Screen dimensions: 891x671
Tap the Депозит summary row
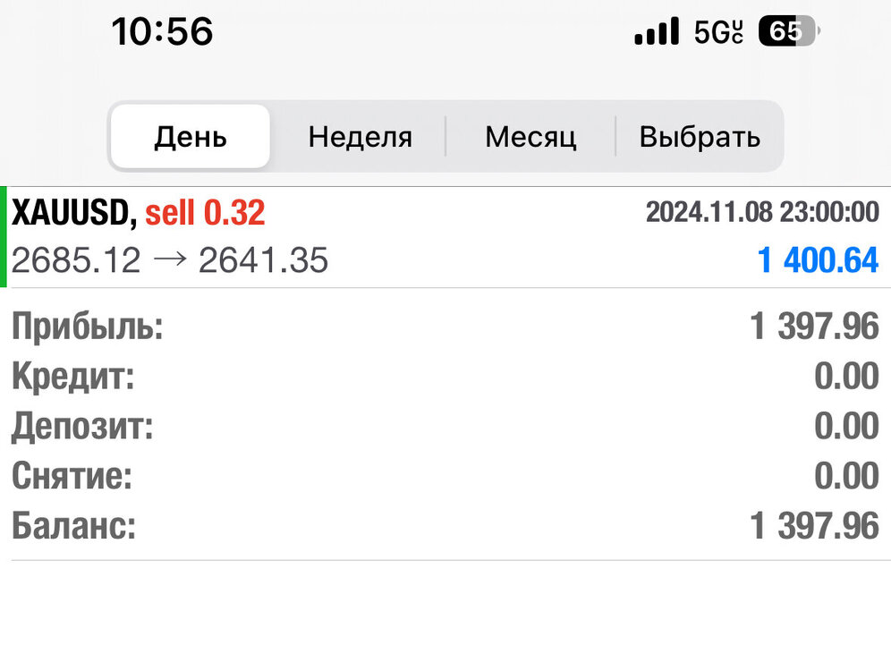click(445, 426)
